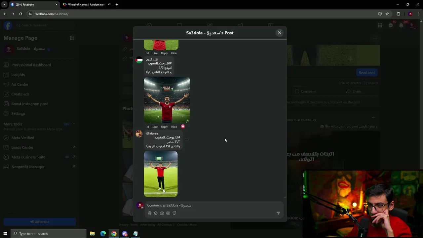Click the Comment as Sa3dola input field
This screenshot has width=423, height=238.
(214, 205)
